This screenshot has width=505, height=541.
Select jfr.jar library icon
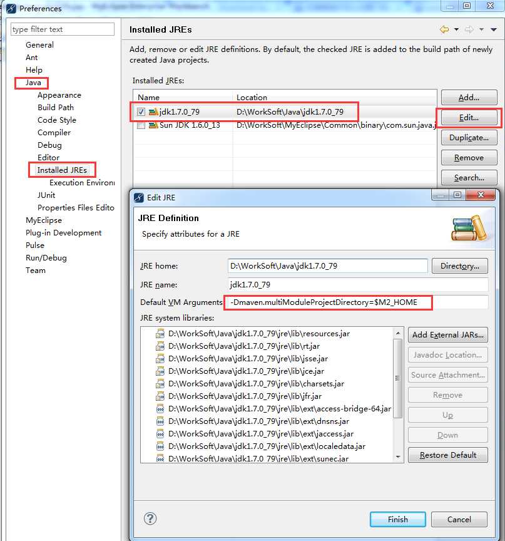160,396
